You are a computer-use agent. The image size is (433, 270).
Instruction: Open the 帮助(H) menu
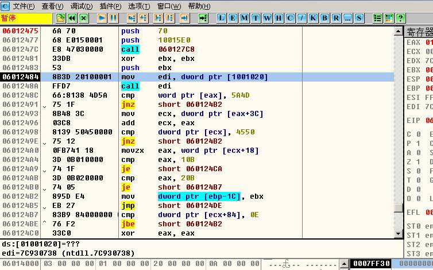[199, 6]
